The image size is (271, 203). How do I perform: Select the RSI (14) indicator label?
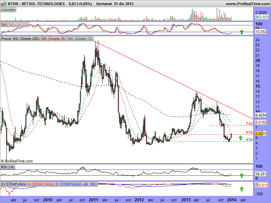tap(7, 167)
